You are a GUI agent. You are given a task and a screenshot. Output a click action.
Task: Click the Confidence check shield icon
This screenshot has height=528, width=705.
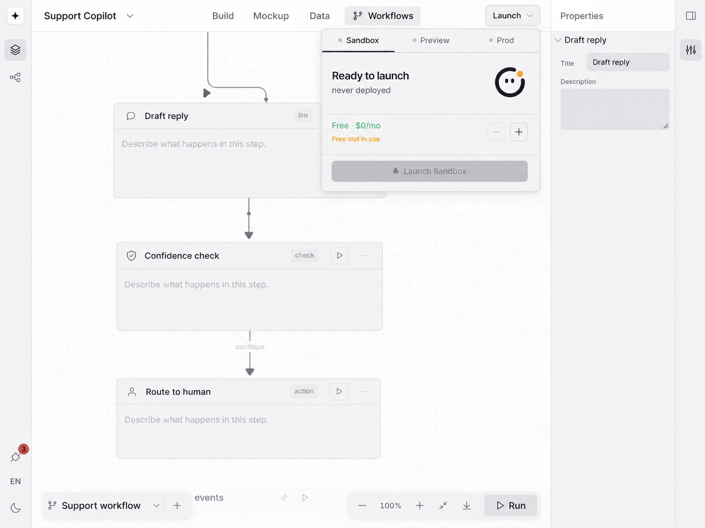point(131,256)
